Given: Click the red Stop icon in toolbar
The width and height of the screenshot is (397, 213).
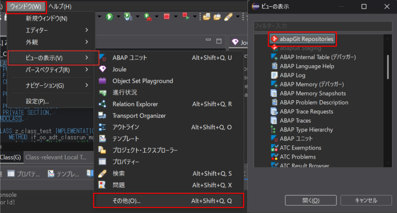Looking at the screenshot, I should pos(167,17).
